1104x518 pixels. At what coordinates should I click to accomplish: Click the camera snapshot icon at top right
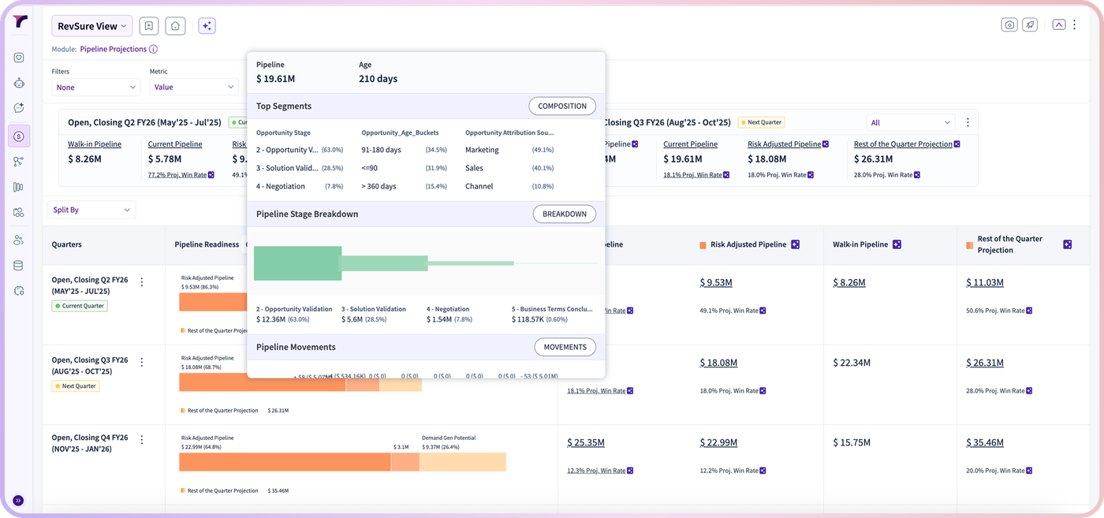tap(1009, 24)
